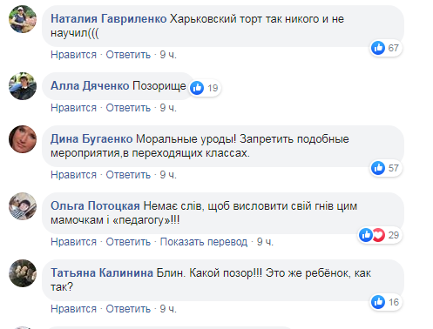Viewport: 433px width, 329px height.
Task: Open Наталия Гавриленко's profile avatar
Action: click(23, 19)
